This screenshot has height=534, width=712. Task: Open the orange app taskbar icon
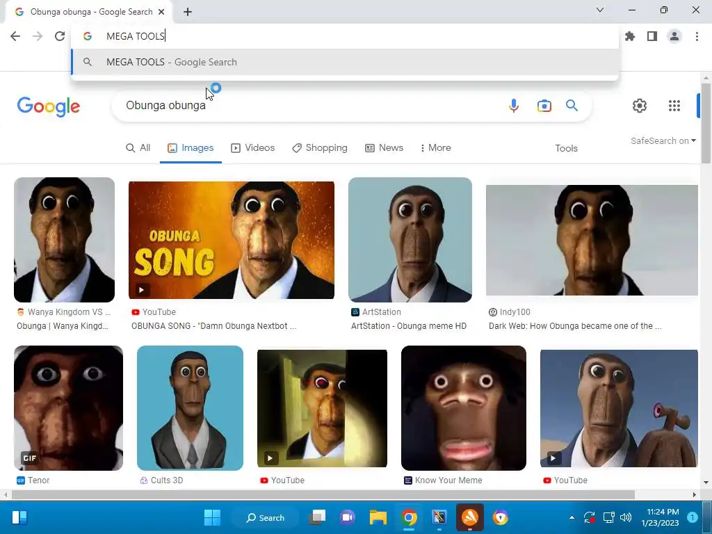[x=469, y=517]
